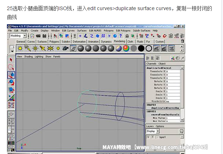
Task: Click the Visibility value field
Action: coord(173,101)
